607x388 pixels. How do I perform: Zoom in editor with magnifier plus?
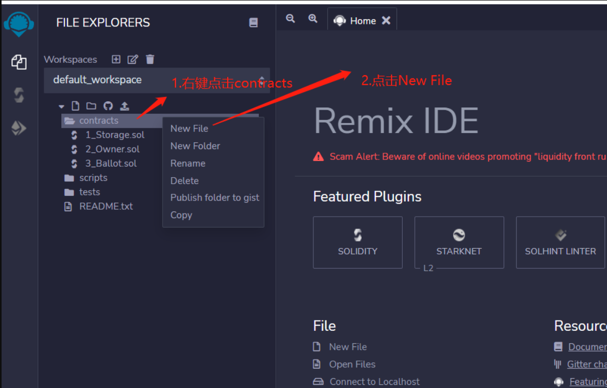(x=313, y=19)
